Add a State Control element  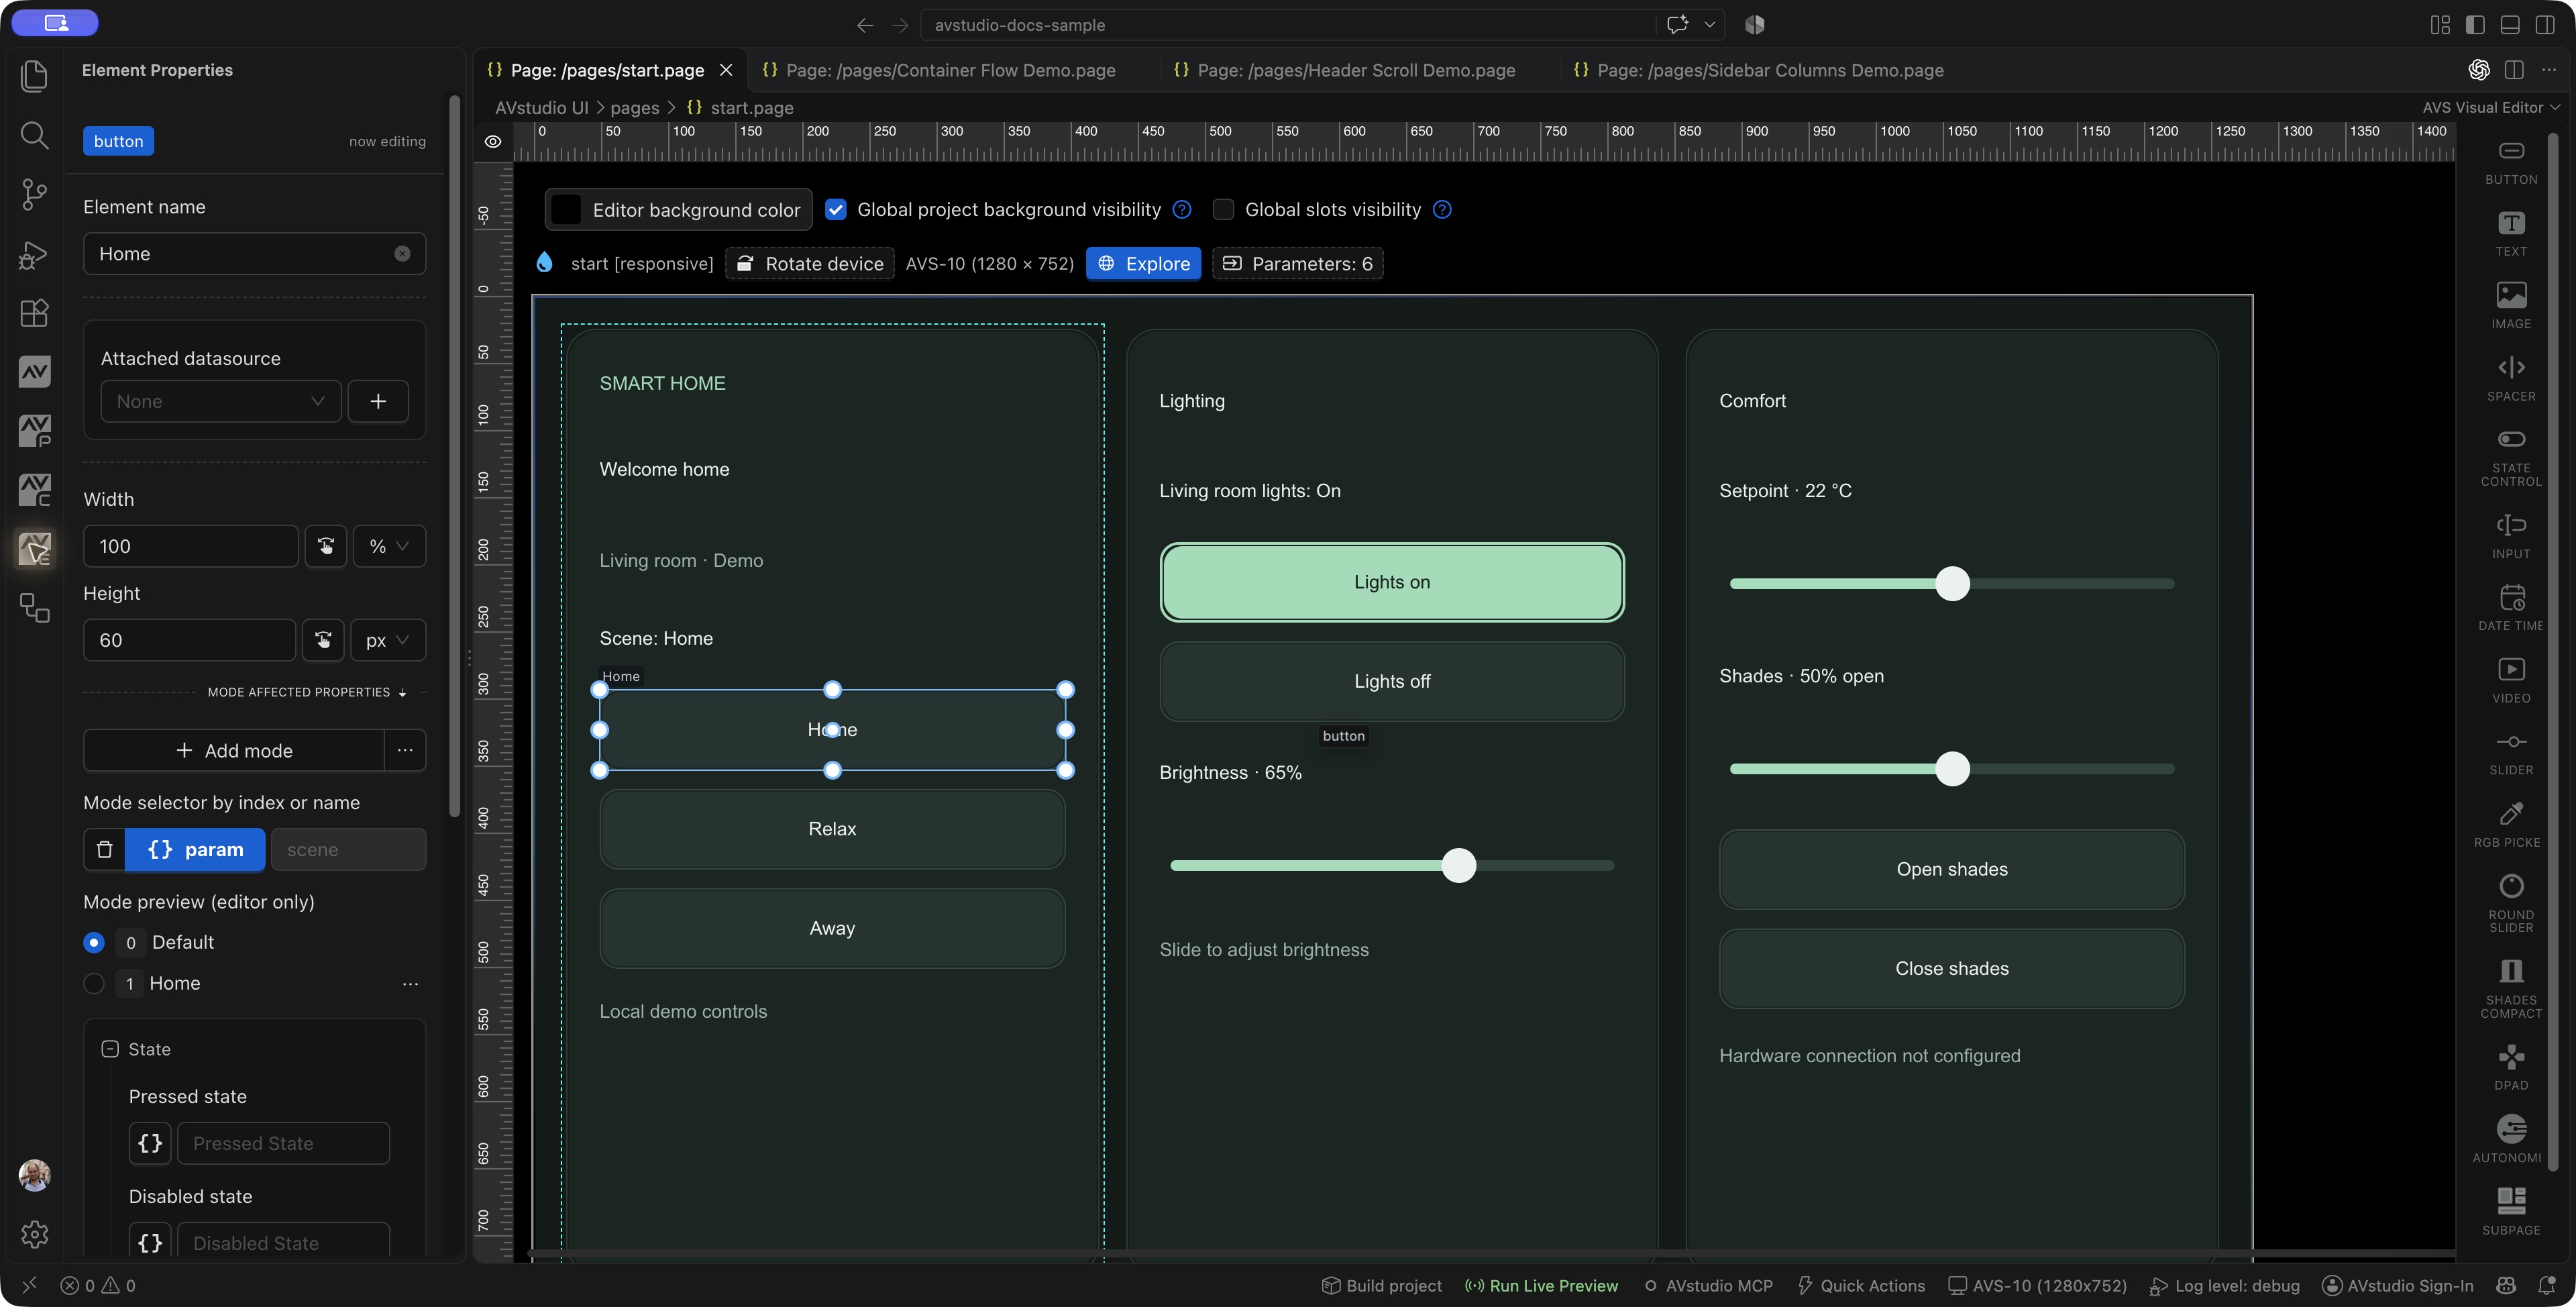tap(2510, 458)
